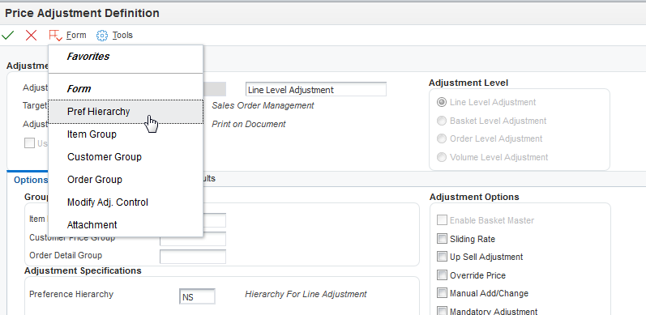Click 'Hierarchy For Line Adjustment' text
The width and height of the screenshot is (646, 315).
click(x=306, y=295)
